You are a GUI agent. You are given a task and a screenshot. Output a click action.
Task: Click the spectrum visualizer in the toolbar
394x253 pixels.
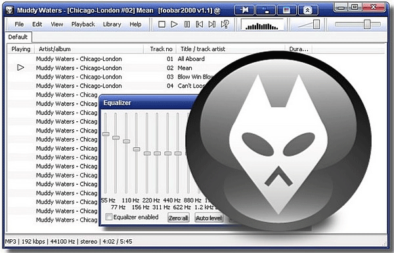pos(262,25)
